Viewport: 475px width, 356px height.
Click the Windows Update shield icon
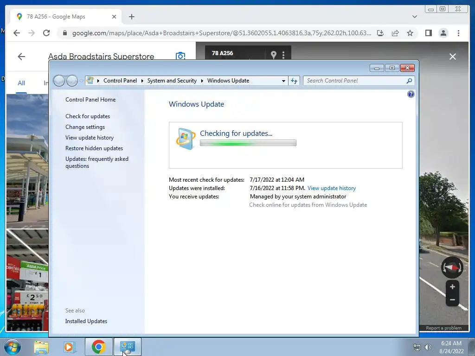[x=186, y=139]
